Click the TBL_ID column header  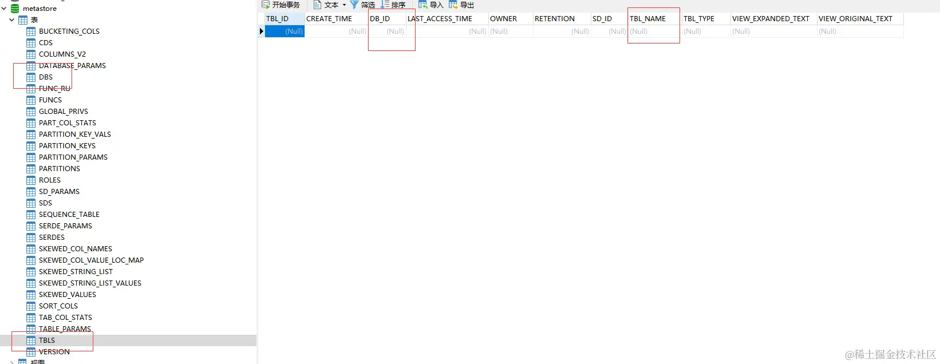pyautogui.click(x=285, y=19)
